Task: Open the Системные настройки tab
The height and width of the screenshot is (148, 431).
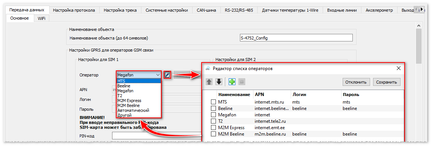Action: pyautogui.click(x=167, y=10)
